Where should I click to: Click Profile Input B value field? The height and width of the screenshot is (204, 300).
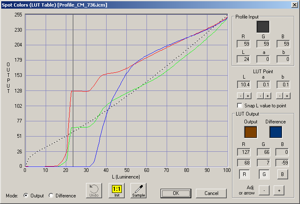pyautogui.click(x=284, y=44)
